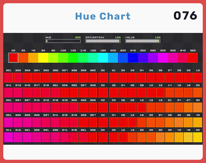The image size is (206, 163).
Task: Select the cyan hue strip swatch labeled 180
Action: (x=103, y=58)
